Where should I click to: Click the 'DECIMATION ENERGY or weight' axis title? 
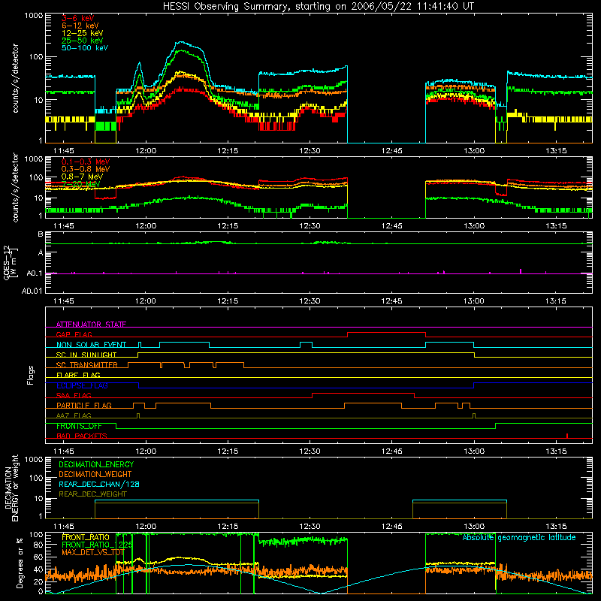point(11,488)
